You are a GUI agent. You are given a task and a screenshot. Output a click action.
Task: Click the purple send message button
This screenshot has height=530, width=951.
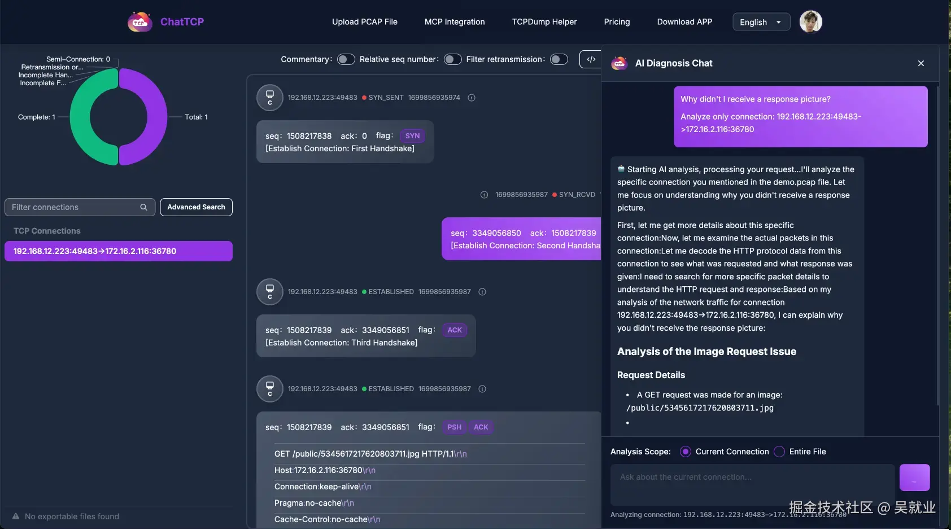click(914, 478)
